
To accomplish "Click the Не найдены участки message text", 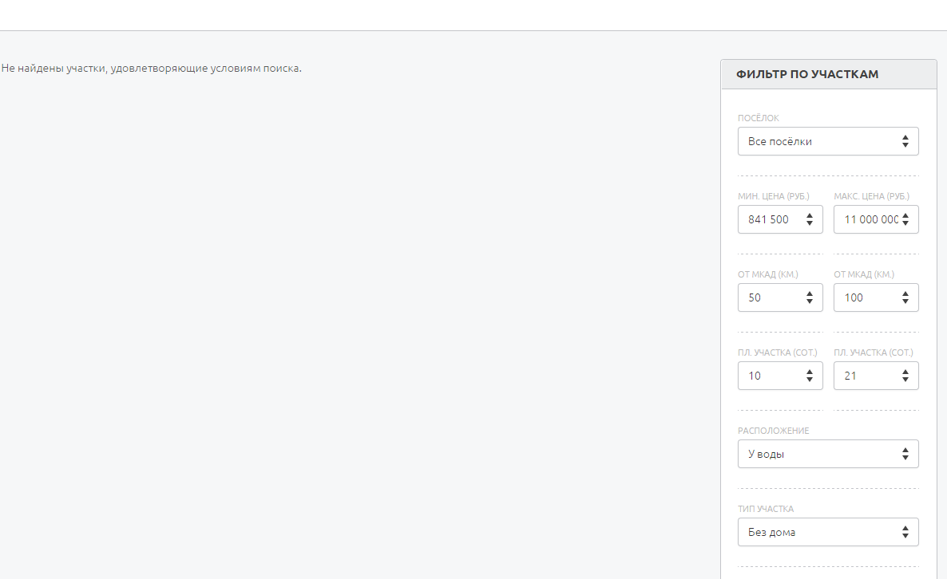I will coord(152,69).
